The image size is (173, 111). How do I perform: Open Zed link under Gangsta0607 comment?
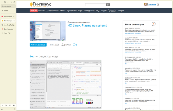coord(126,94)
